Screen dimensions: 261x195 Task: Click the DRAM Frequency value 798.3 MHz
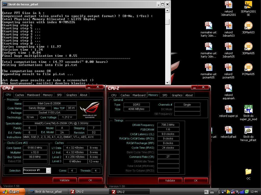pyautogui.click(x=168, y=125)
